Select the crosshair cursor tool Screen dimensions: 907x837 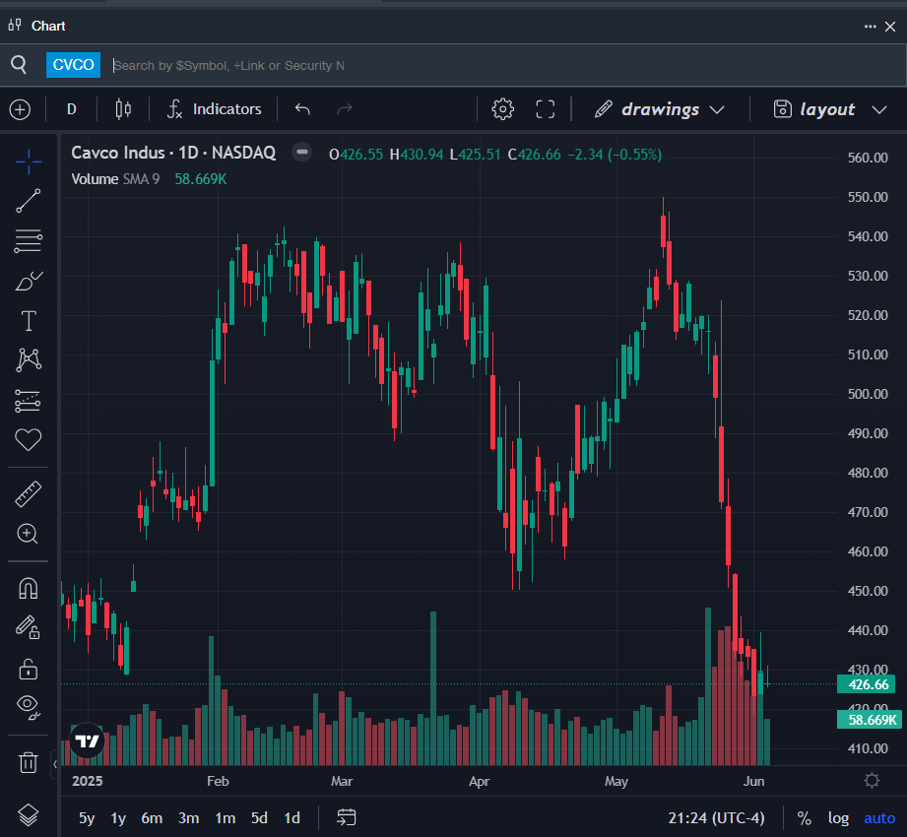pyautogui.click(x=29, y=161)
